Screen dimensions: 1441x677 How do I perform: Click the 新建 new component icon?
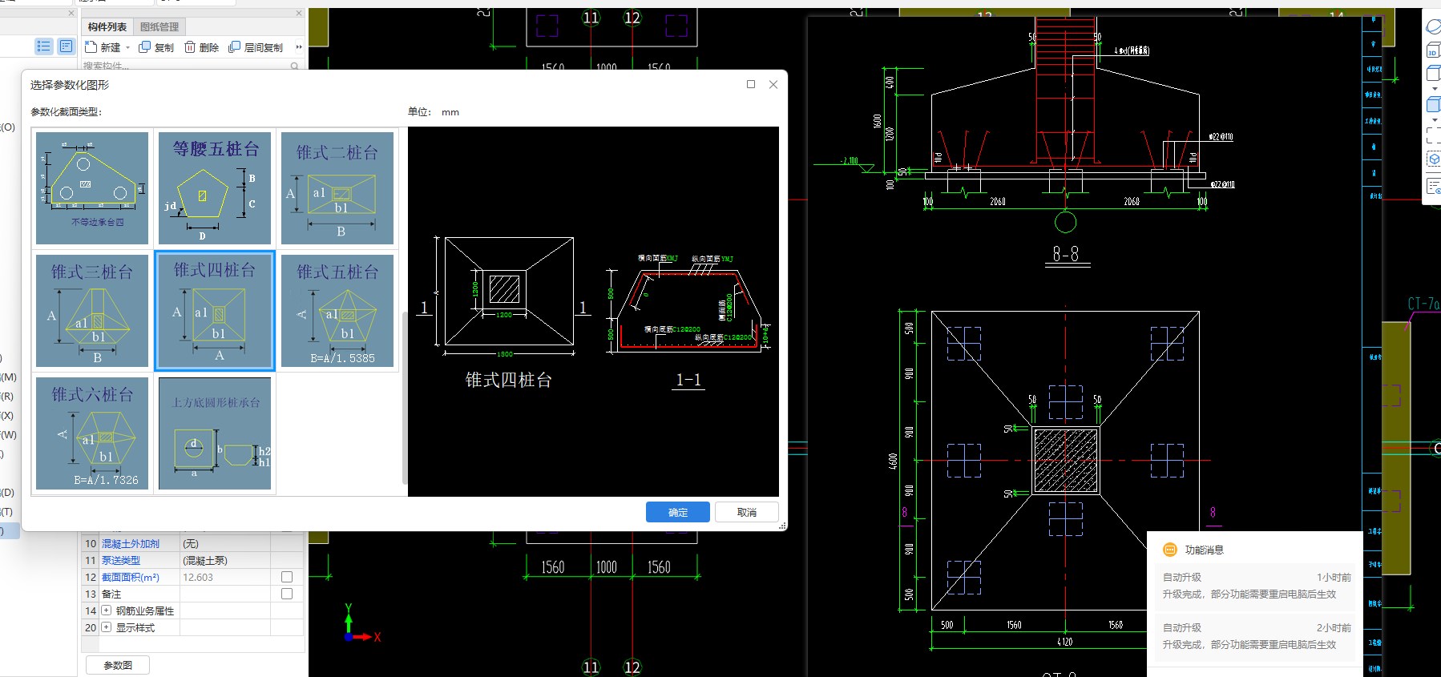click(x=91, y=47)
